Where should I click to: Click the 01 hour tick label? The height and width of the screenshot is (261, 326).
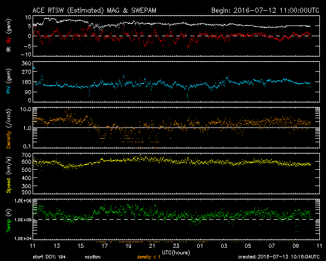[x=200, y=246]
